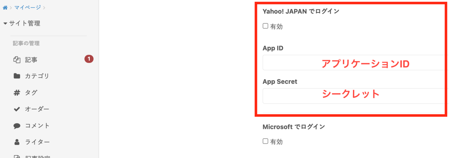Click the App ID label

(x=273, y=48)
